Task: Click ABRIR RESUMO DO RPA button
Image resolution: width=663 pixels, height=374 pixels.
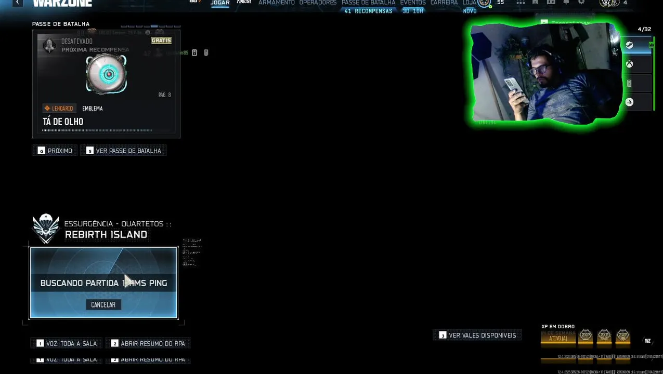Action: (148, 343)
